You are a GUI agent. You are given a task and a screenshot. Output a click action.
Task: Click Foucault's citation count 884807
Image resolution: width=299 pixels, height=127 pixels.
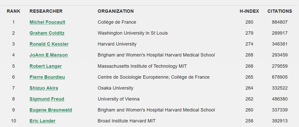280,22
